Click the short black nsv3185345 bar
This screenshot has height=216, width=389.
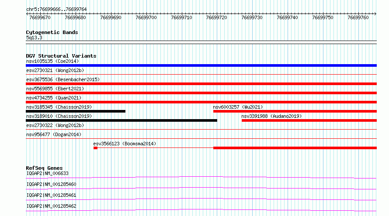pos(76,111)
